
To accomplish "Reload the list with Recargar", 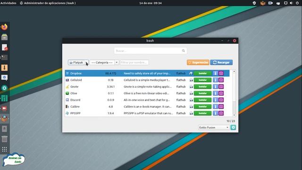I will (221, 62).
